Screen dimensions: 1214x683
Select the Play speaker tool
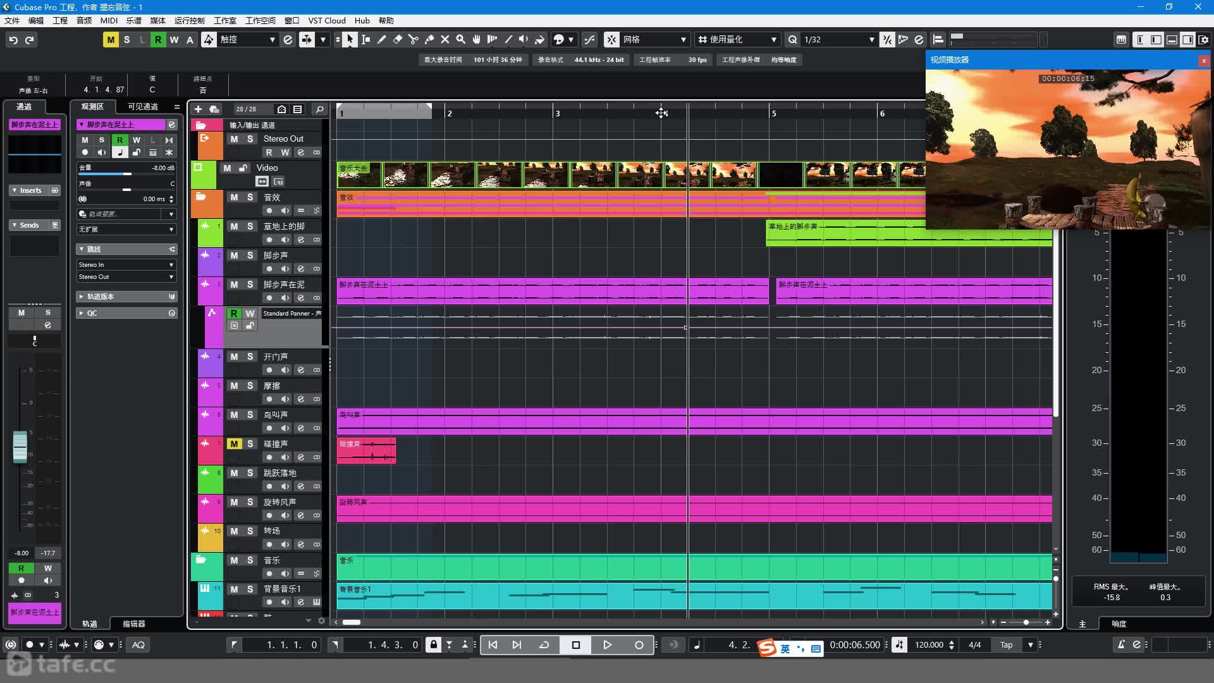click(x=524, y=39)
